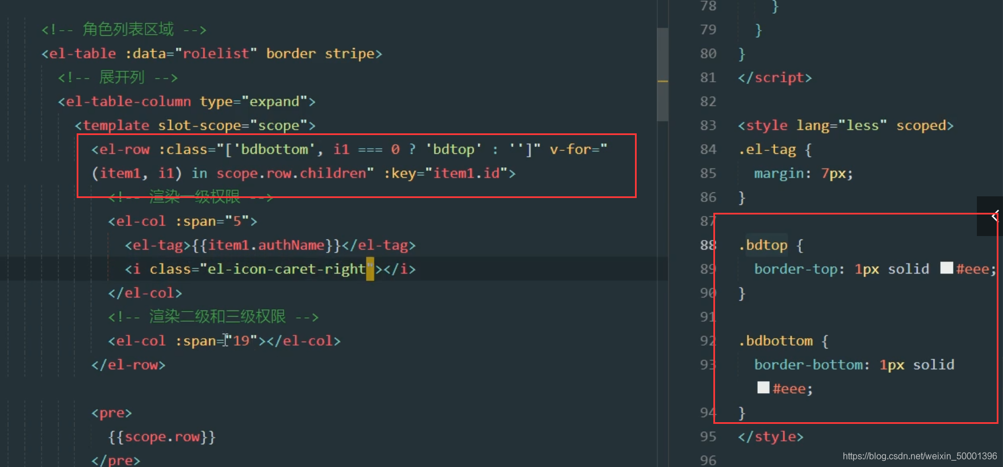Image resolution: width=1003 pixels, height=467 pixels.
Task: Click the 'expand' type attribute value
Action: [x=274, y=102]
